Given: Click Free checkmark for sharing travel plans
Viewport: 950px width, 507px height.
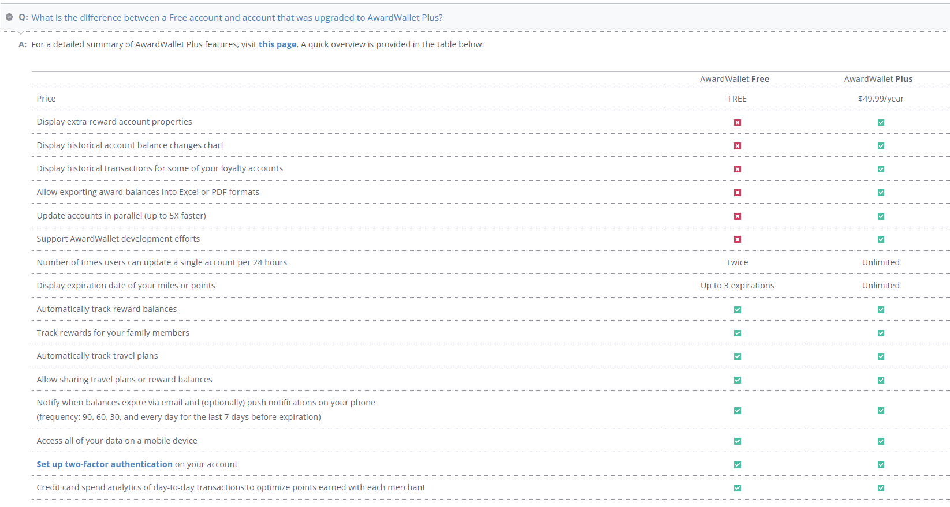Looking at the screenshot, I should pos(737,380).
